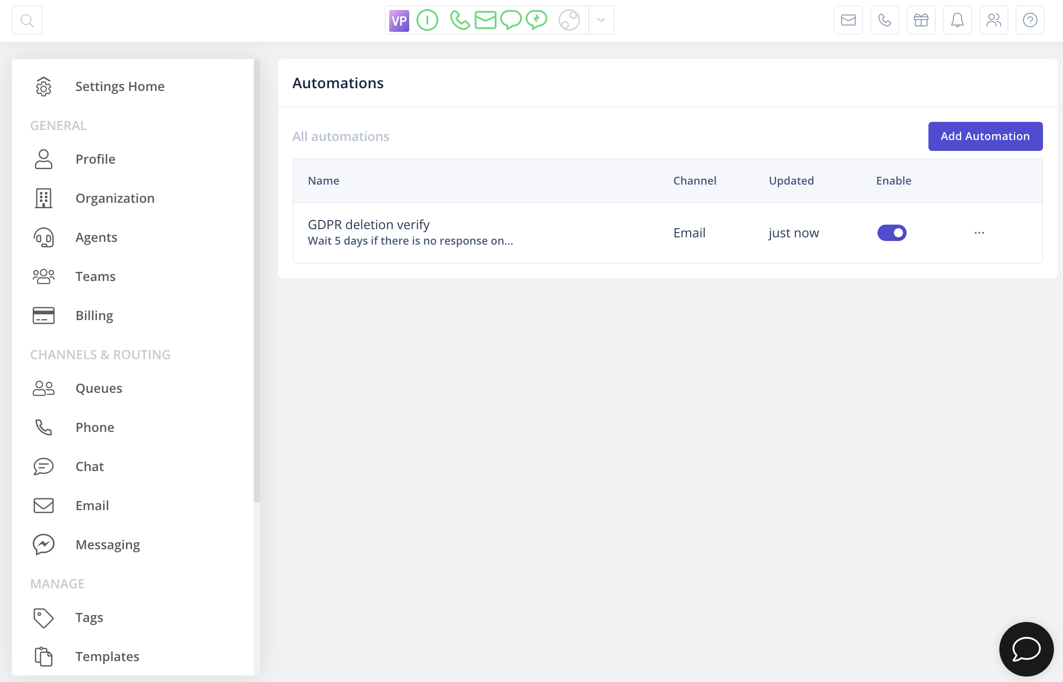
Task: Click the Updated column header
Action: click(792, 181)
